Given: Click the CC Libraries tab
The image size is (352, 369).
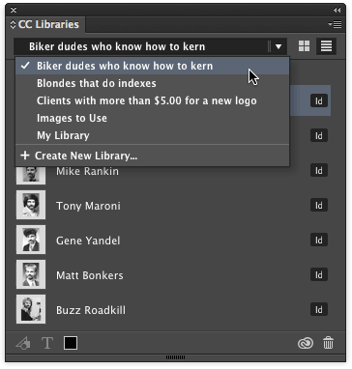Looking at the screenshot, I should click(45, 24).
